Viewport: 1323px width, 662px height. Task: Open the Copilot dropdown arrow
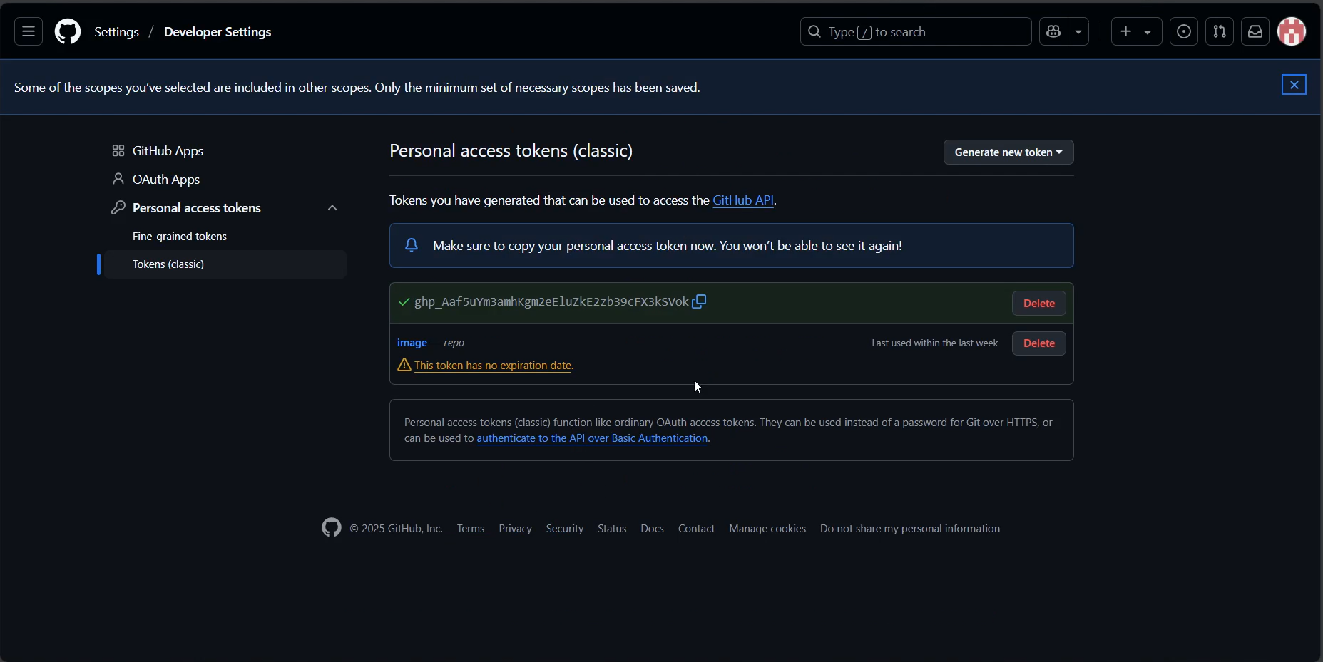(x=1078, y=32)
